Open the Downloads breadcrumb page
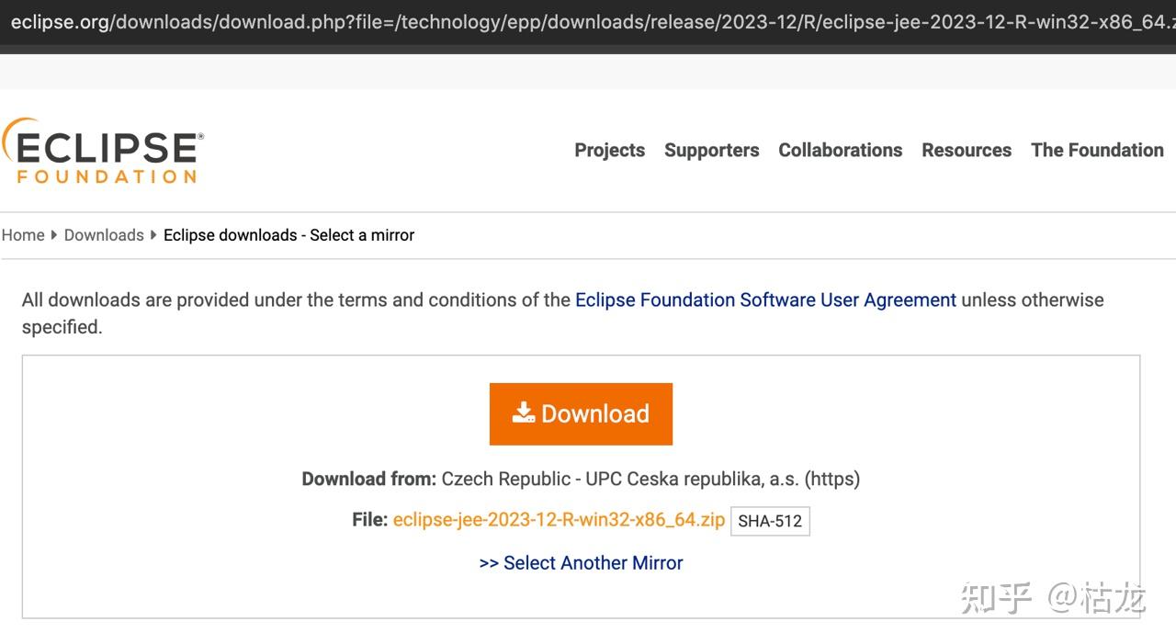Image resolution: width=1176 pixels, height=644 pixels. point(104,235)
